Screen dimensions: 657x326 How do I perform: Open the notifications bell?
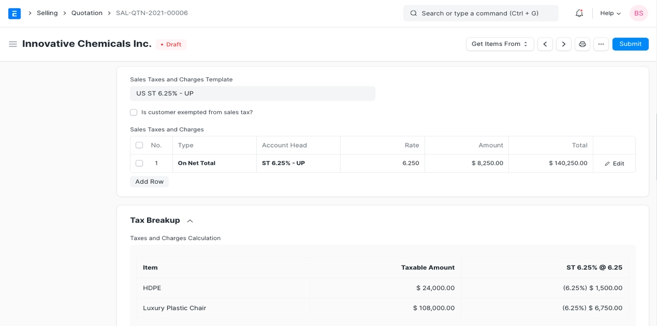tap(579, 13)
